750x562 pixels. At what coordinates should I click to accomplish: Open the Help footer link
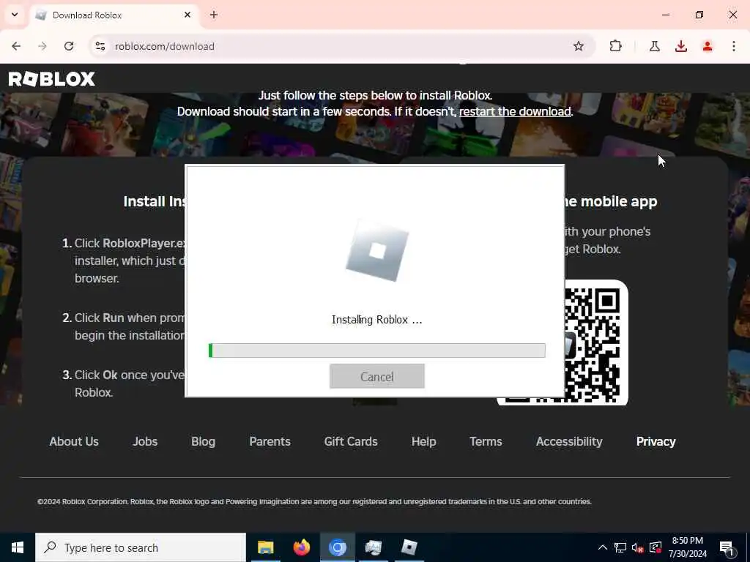[423, 441]
